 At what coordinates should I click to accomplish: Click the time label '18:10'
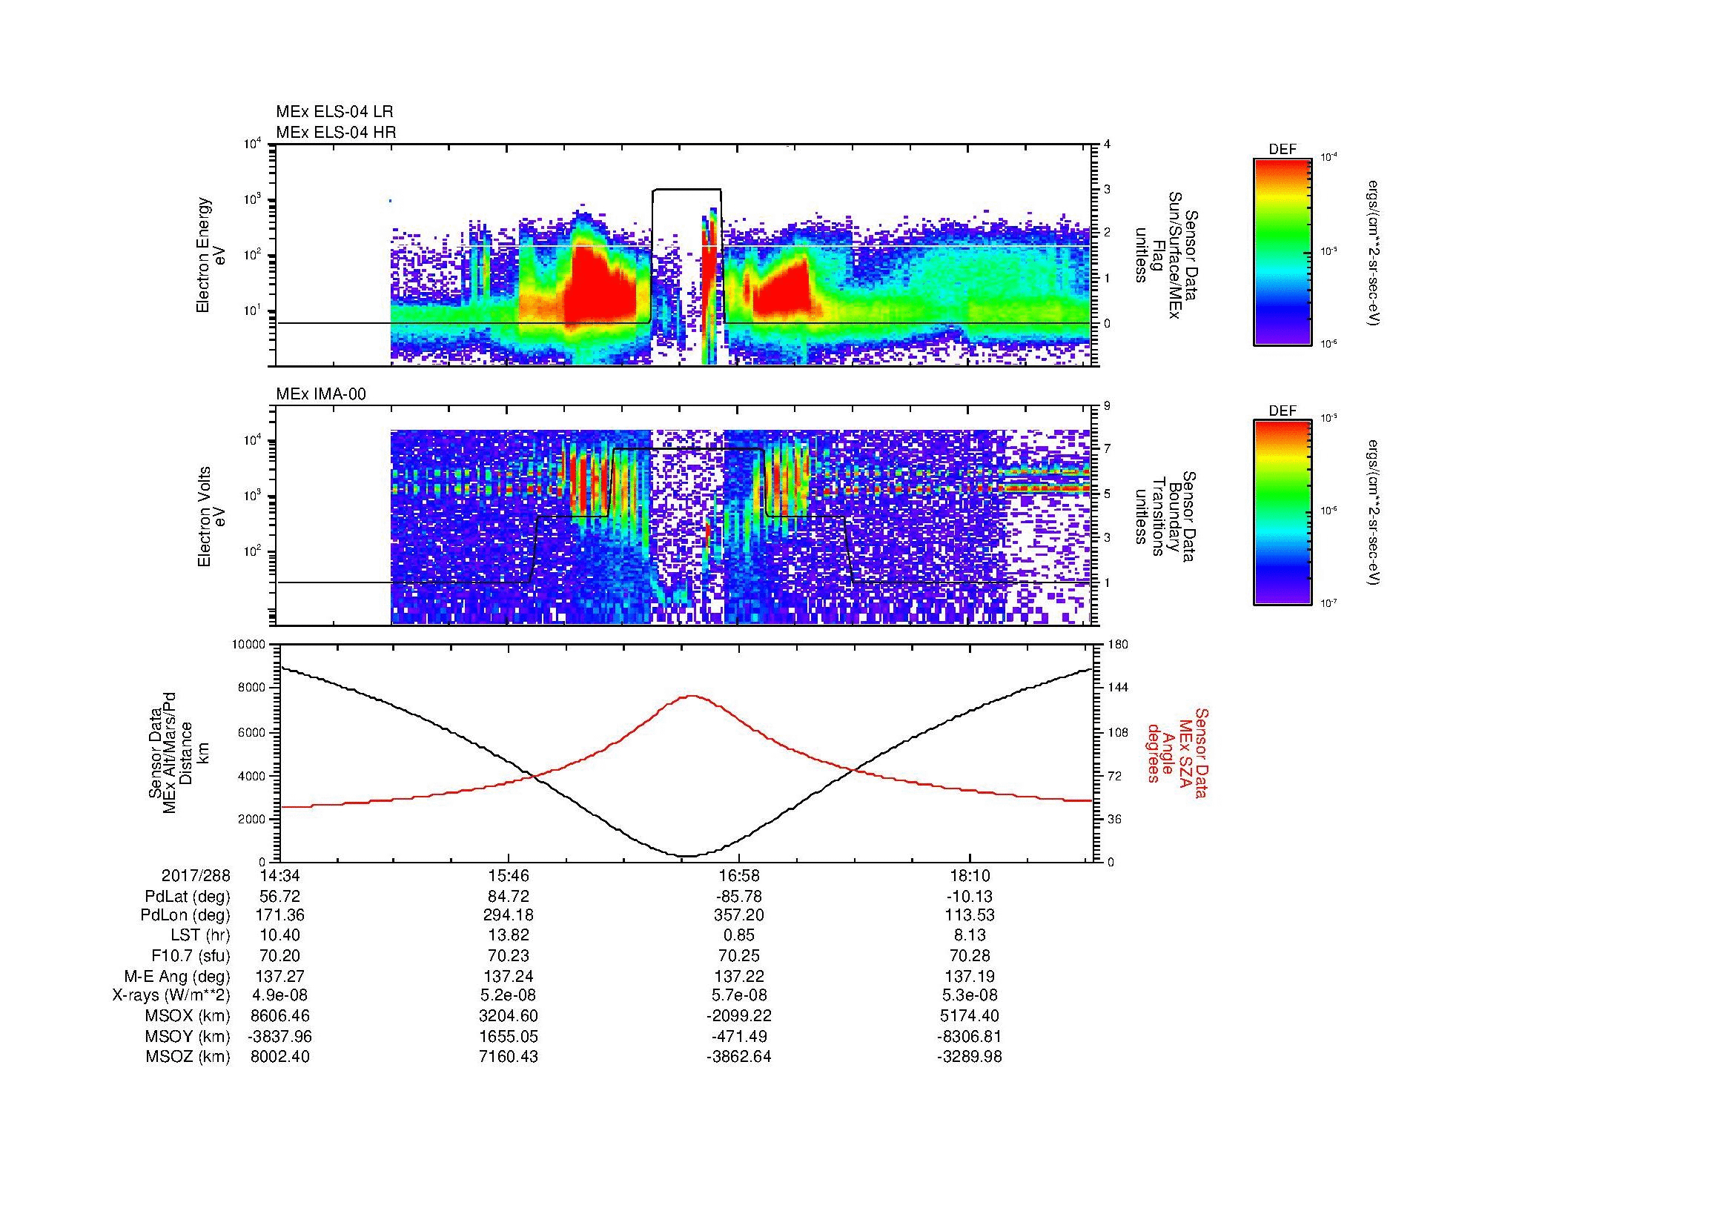tap(970, 875)
